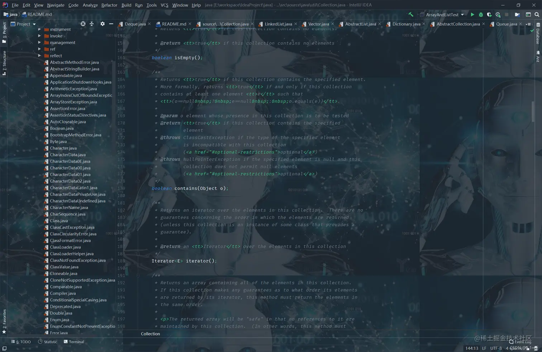Click the java breadcrumb in navigation bar
Screen dimensions: 542x352
[10, 14]
